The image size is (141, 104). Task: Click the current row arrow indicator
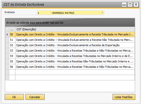7,34
